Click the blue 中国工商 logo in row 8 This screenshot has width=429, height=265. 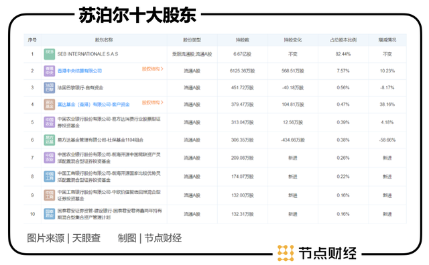(x=50, y=176)
